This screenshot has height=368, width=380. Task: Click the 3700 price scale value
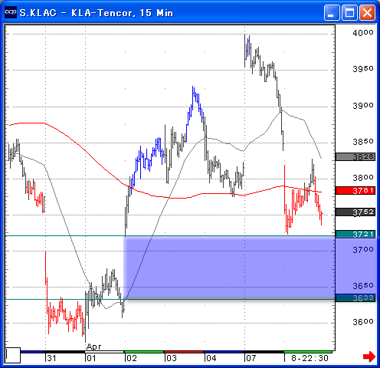(x=363, y=249)
